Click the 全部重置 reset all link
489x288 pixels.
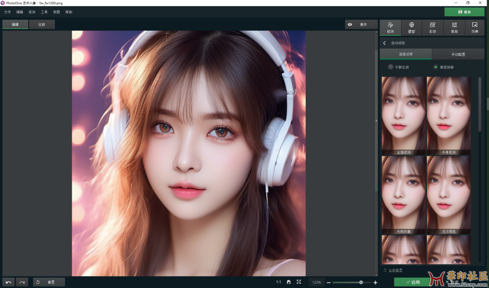click(x=395, y=270)
